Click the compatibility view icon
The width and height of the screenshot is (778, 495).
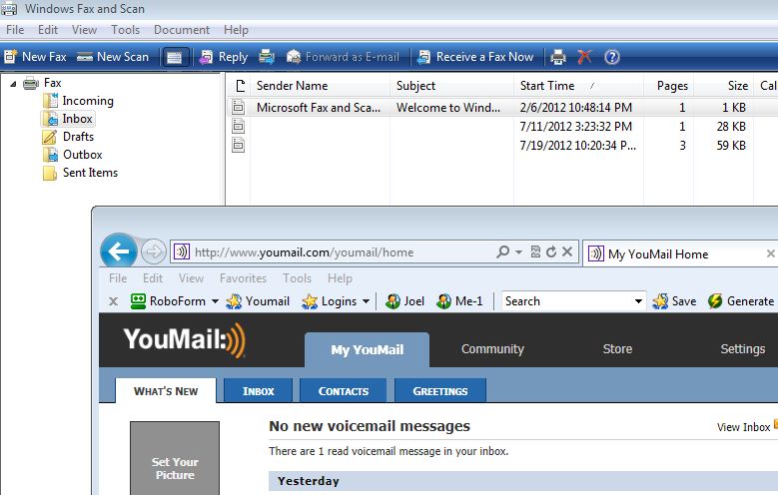[535, 251]
